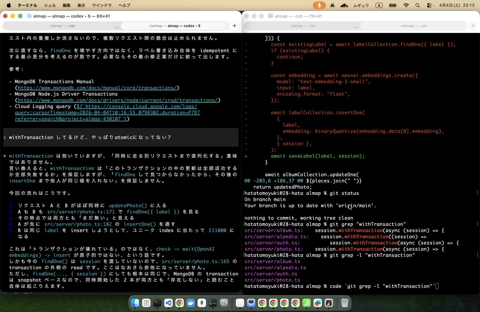Open the Chrome icon between VS Code and Docker
The height and width of the screenshot is (312, 480).
[179, 303]
